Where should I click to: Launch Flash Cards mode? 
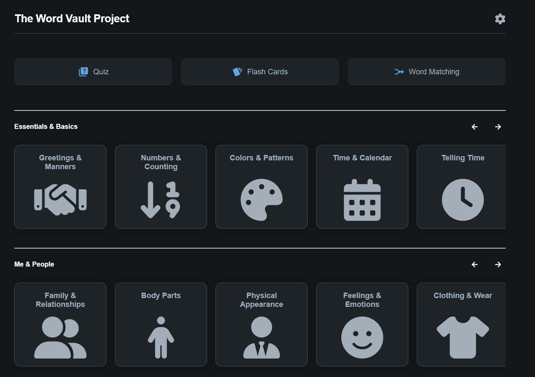pyautogui.click(x=260, y=72)
